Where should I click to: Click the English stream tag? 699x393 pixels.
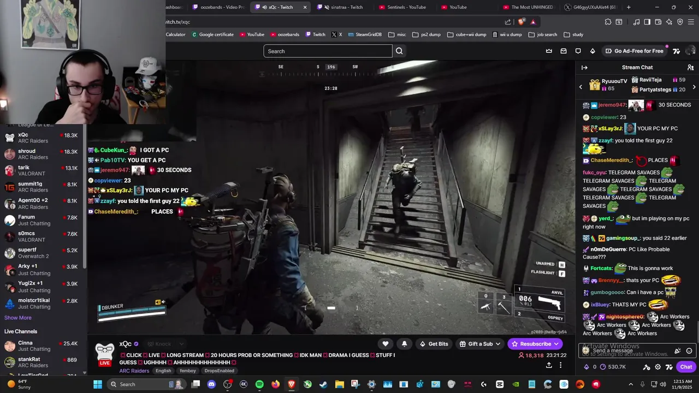[x=163, y=371]
